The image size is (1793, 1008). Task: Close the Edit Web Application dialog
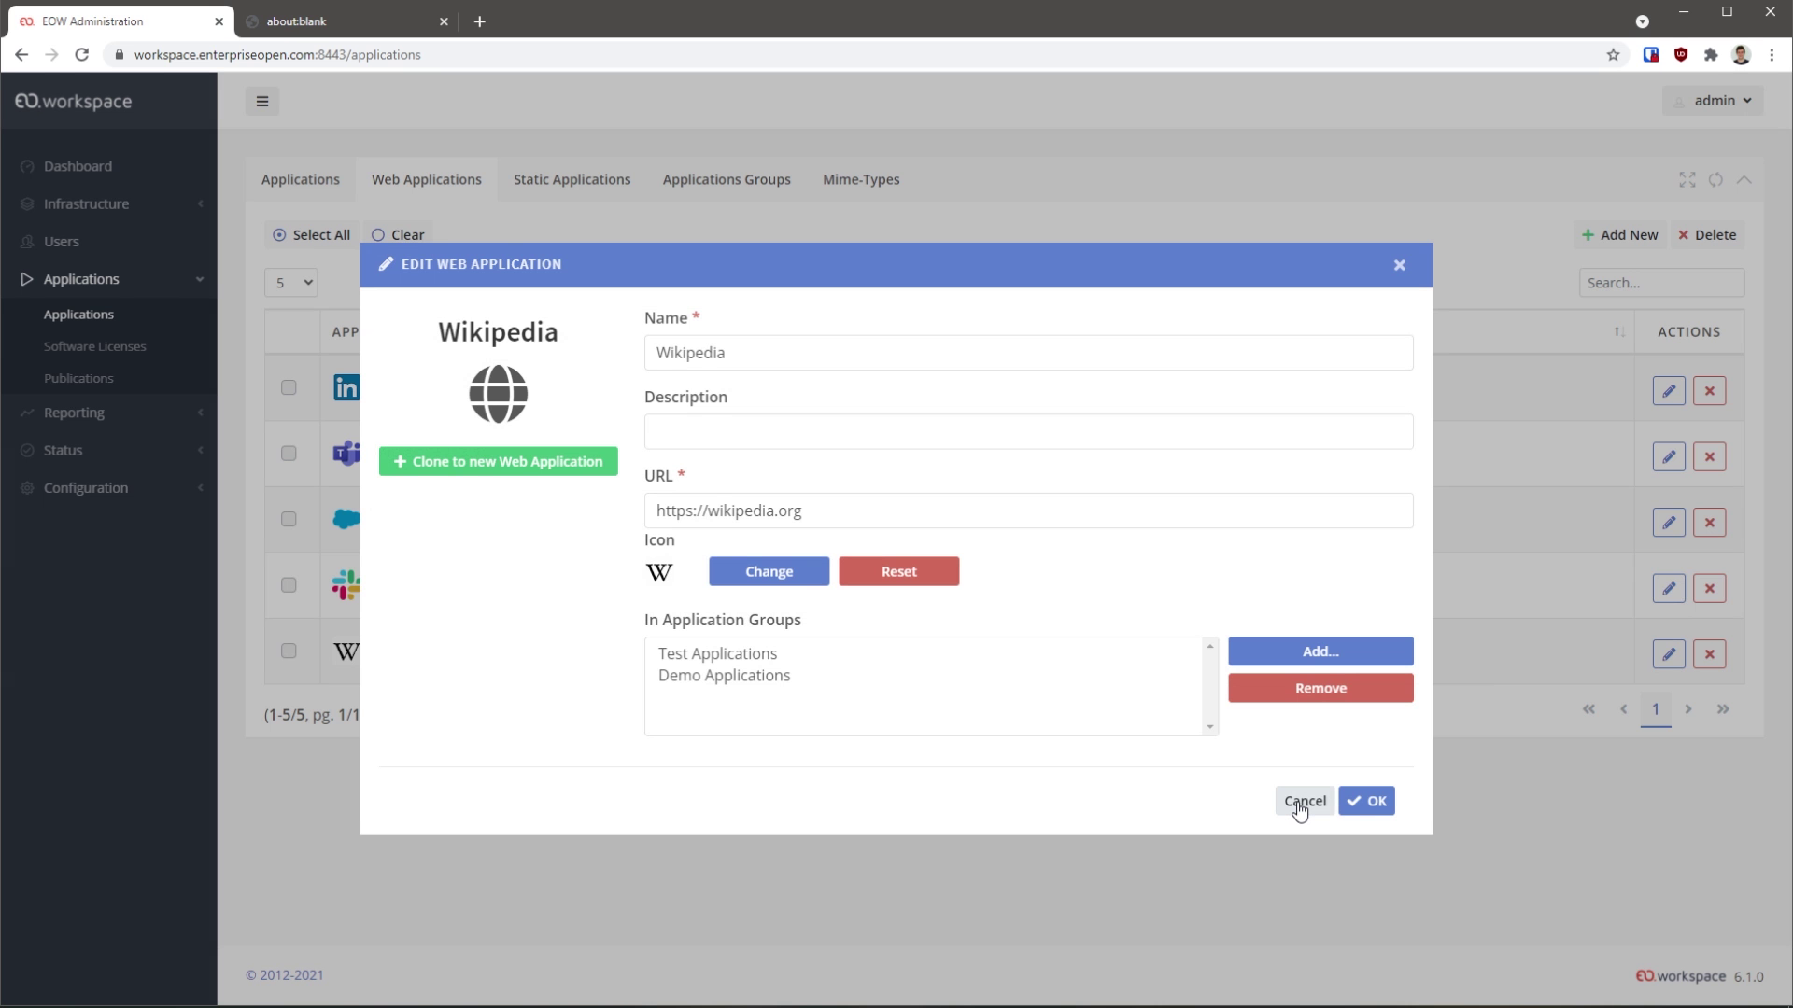point(1399,265)
